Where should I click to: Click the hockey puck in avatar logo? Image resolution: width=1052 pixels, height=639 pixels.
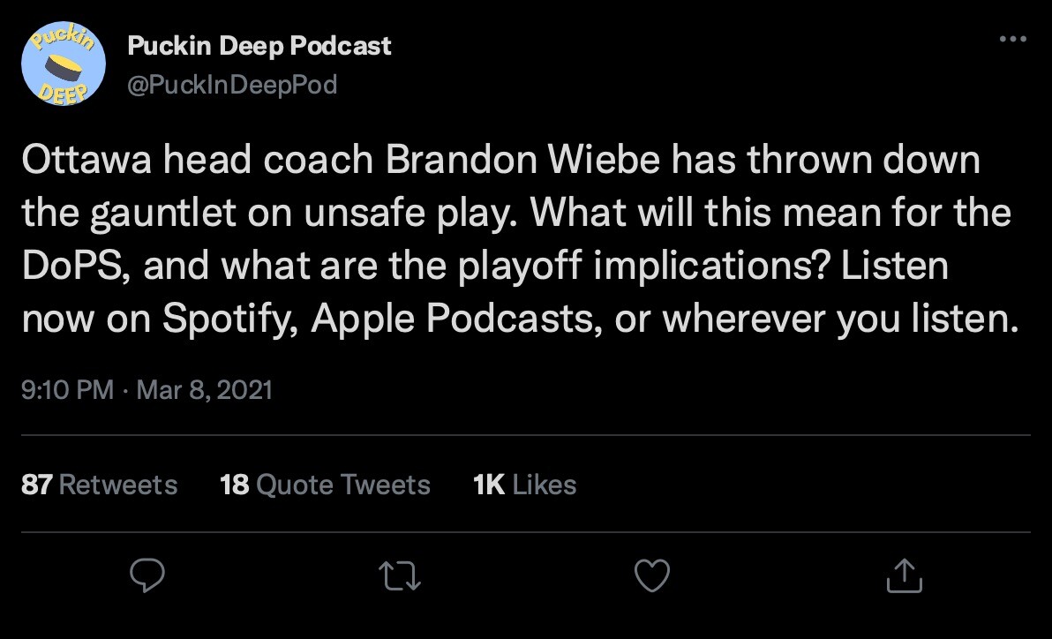click(64, 66)
